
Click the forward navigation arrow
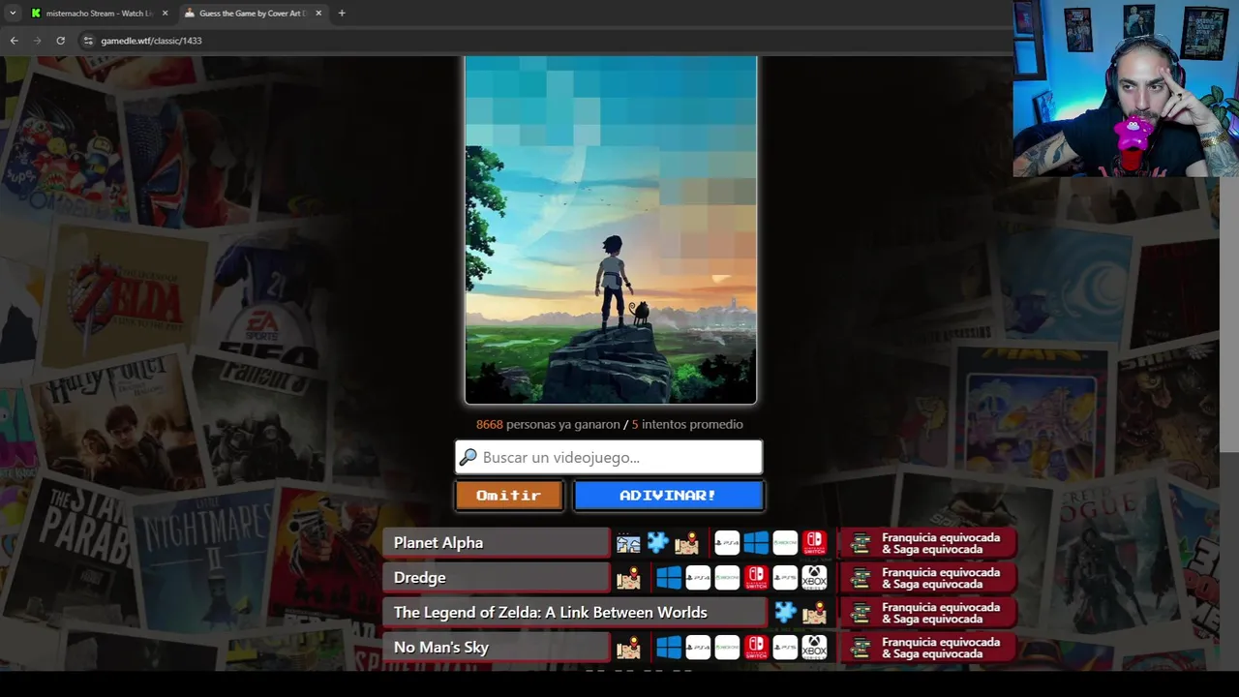[x=37, y=41]
